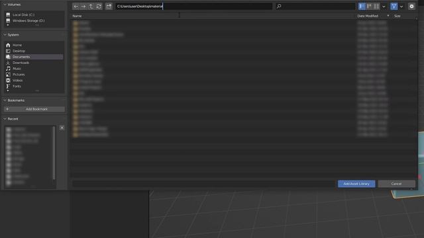424x238 pixels.
Task: Select Windows Storage (D:) volume
Action: click(34, 20)
